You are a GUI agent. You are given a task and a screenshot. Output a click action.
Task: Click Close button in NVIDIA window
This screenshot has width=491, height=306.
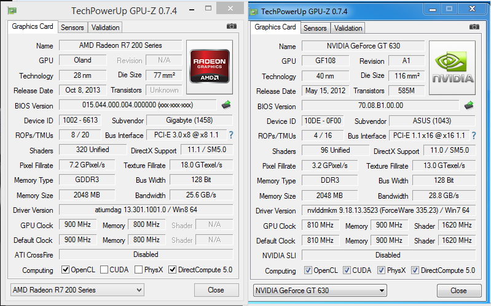point(459,291)
